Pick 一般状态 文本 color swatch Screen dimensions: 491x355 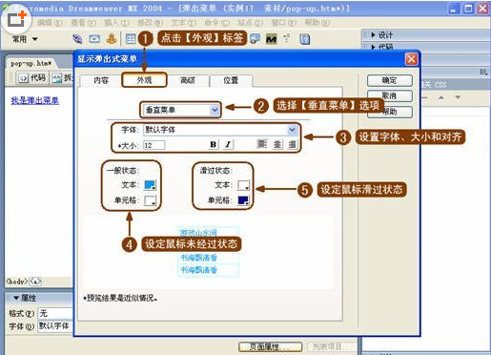pos(150,185)
